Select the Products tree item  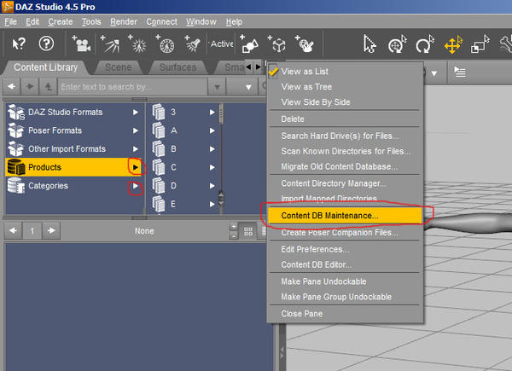point(73,167)
